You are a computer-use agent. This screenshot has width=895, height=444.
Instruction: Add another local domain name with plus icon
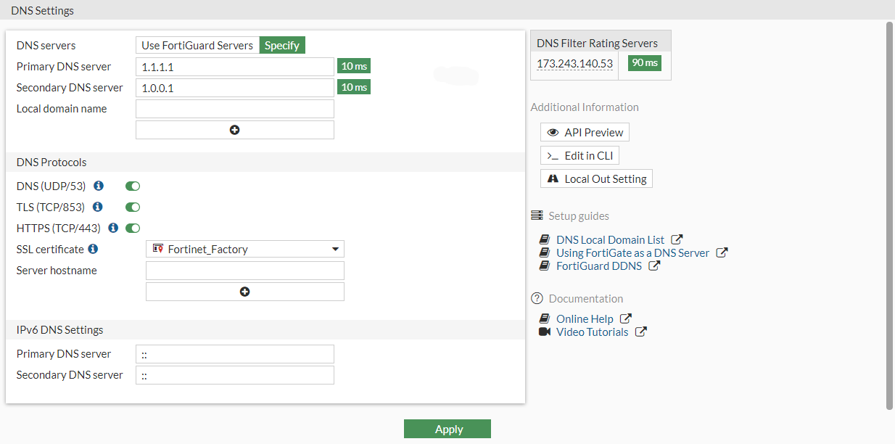click(234, 130)
